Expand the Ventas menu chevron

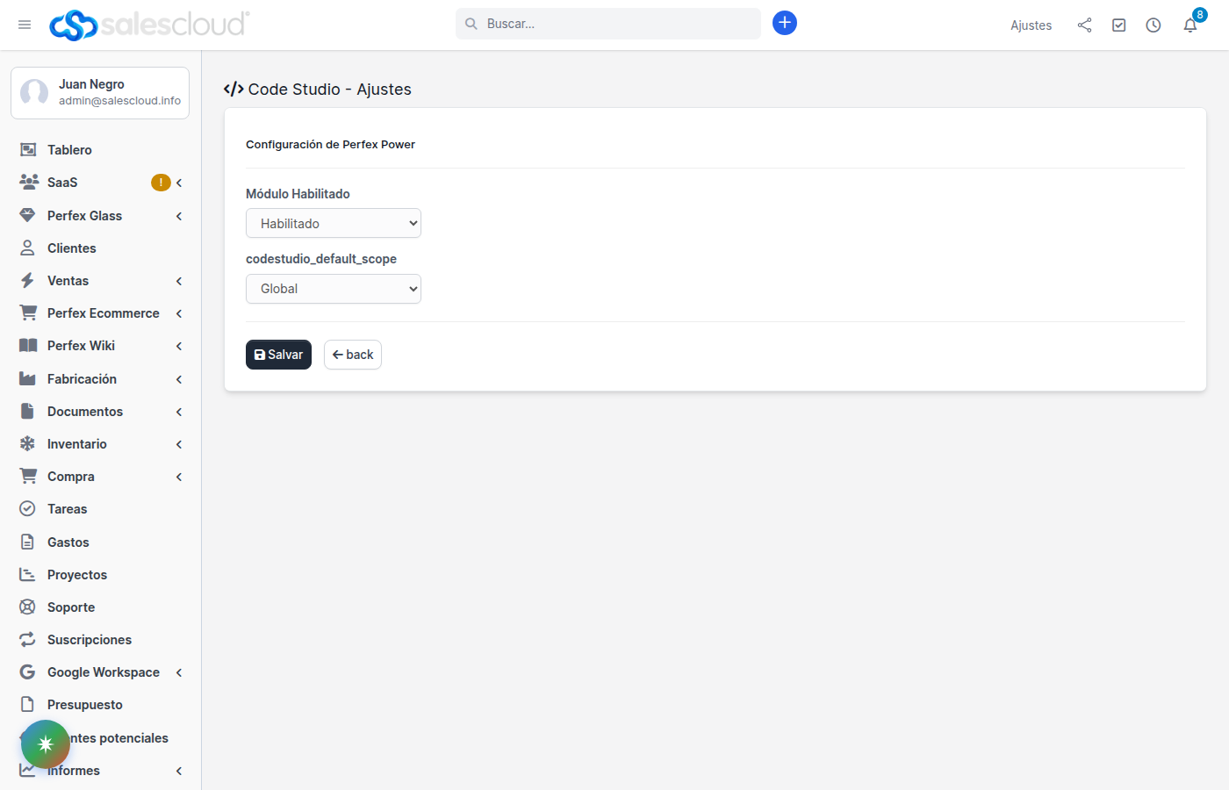coord(179,281)
